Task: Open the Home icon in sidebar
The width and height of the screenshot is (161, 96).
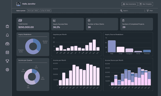Action: click(7, 26)
